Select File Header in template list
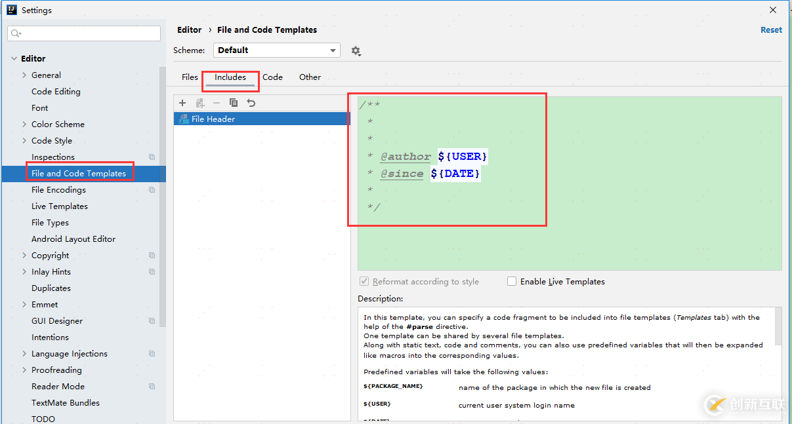 coord(262,119)
